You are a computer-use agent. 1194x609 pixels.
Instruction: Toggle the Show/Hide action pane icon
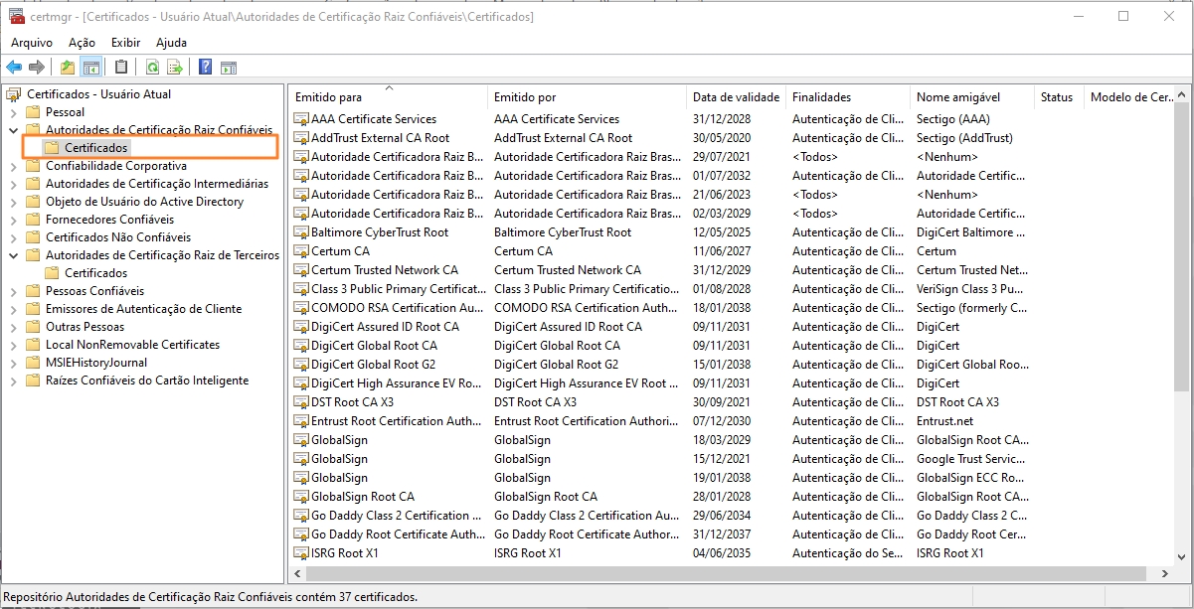pos(229,67)
